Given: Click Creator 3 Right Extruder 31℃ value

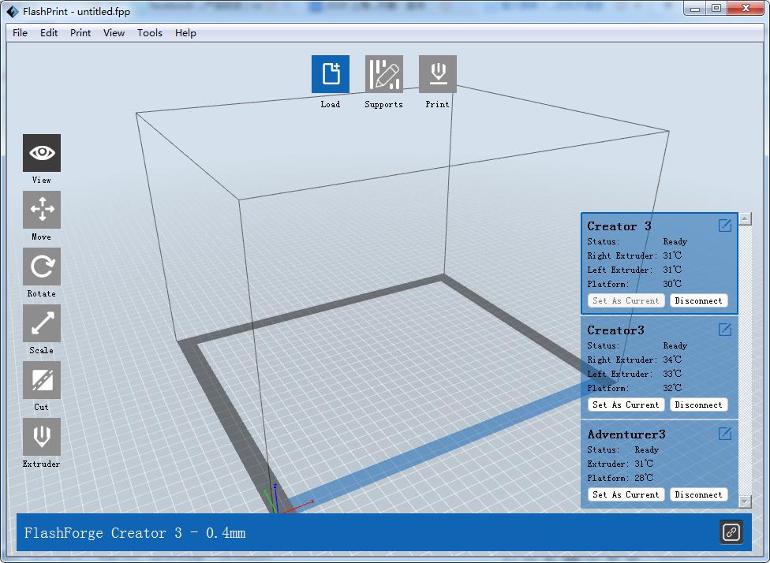Looking at the screenshot, I should coord(672,255).
